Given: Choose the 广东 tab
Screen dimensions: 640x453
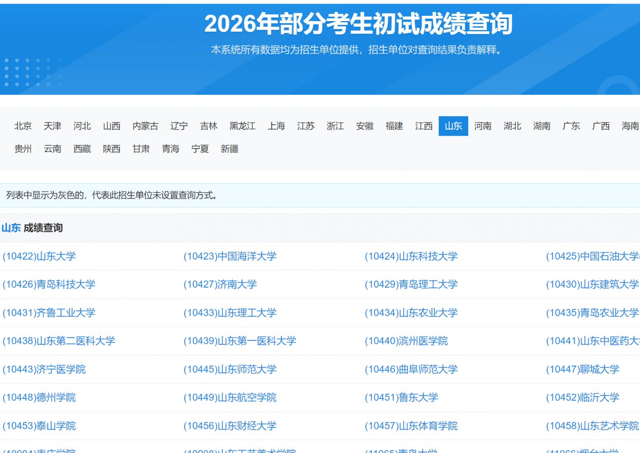Looking at the screenshot, I should pyautogui.click(x=571, y=126).
